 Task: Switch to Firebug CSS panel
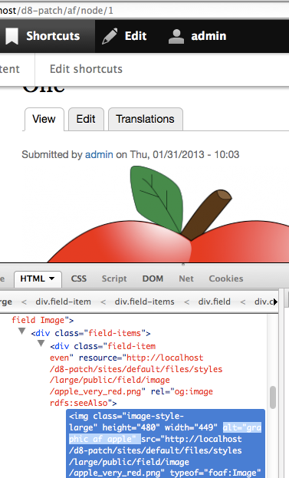pos(79,279)
